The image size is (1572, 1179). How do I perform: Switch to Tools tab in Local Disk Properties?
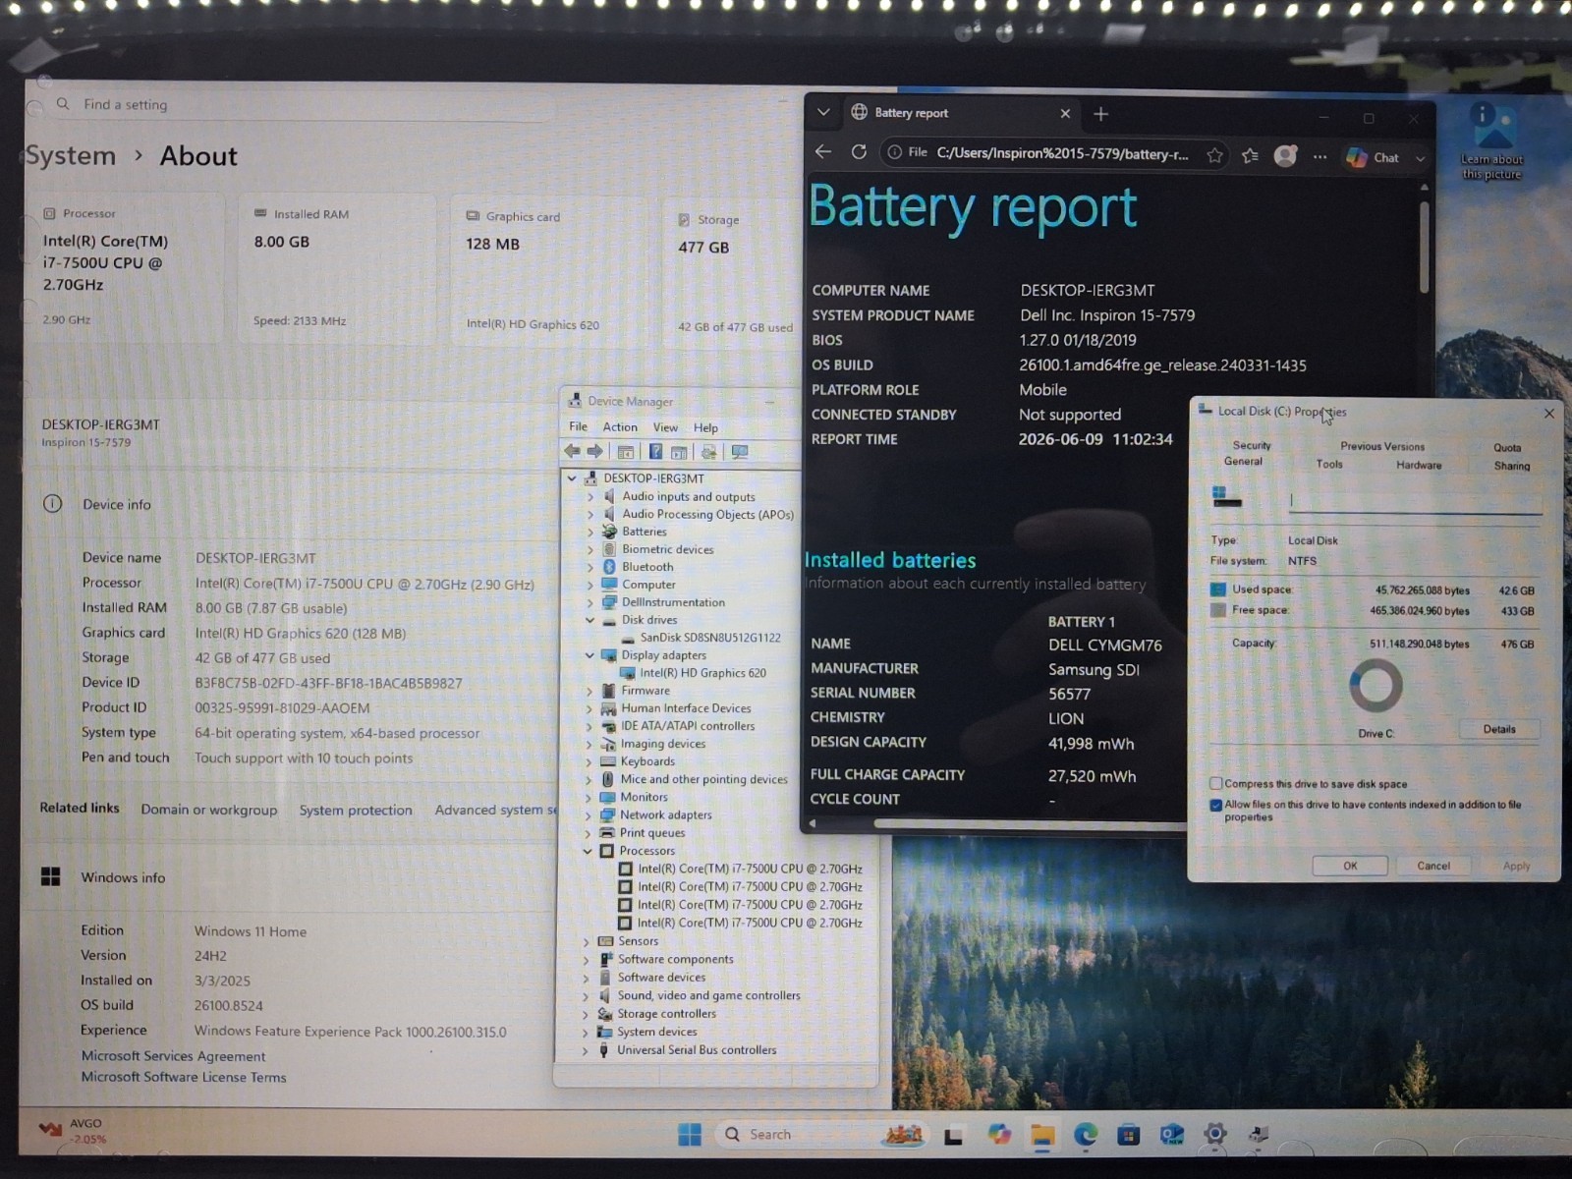(1329, 465)
